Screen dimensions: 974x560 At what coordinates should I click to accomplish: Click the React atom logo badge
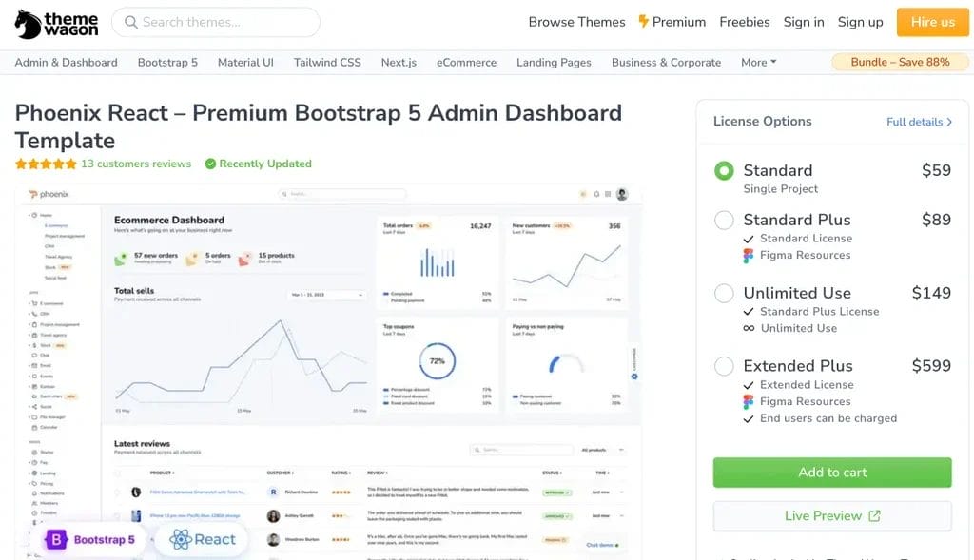tap(181, 539)
